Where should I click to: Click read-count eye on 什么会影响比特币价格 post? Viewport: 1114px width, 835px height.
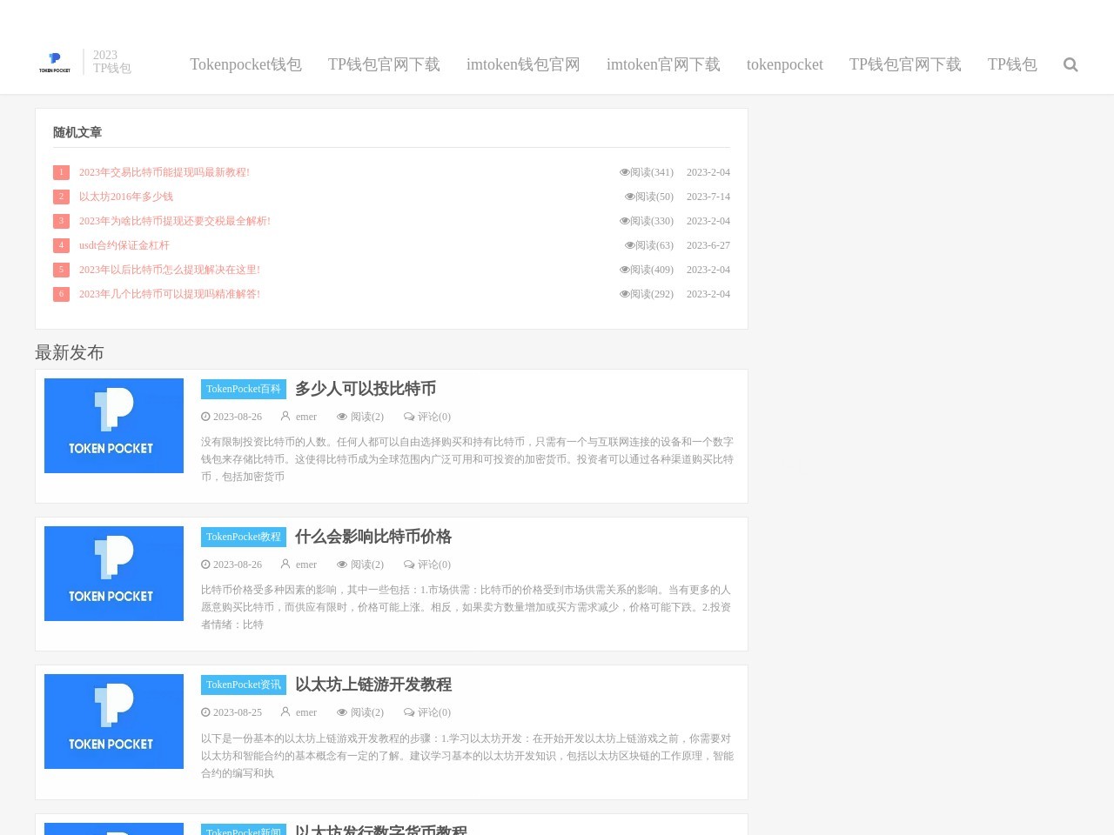tap(342, 564)
